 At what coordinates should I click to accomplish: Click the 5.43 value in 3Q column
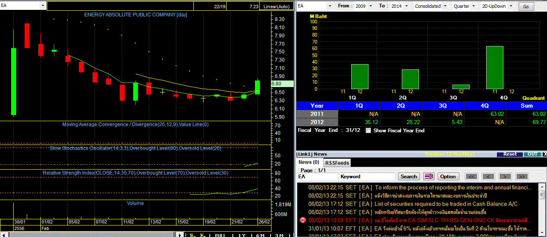pyautogui.click(x=457, y=122)
